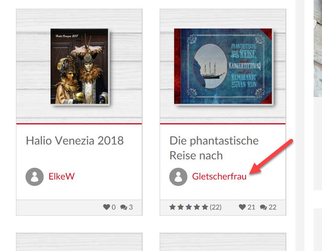Screen dimensions: 322x251
Task: Click the (22) ratings count
Action: [216, 207]
